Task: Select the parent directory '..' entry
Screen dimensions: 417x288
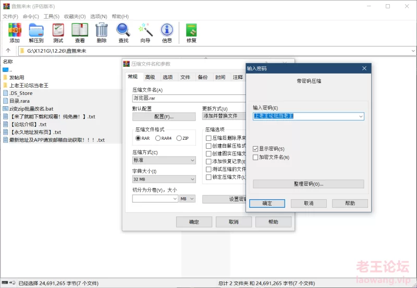Action: point(7,70)
